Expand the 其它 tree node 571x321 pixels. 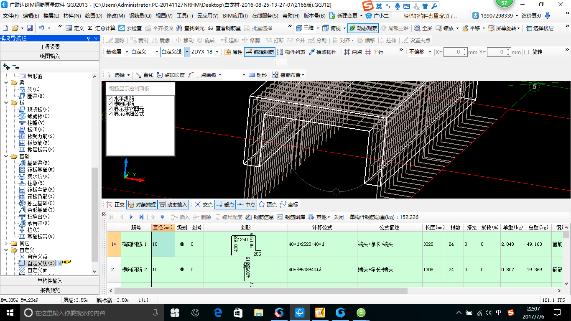click(6, 243)
